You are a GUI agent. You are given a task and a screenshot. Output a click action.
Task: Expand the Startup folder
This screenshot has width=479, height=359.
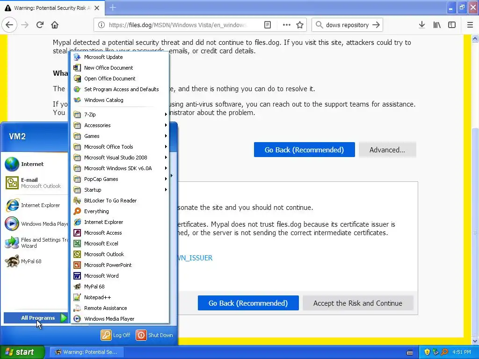click(120, 190)
